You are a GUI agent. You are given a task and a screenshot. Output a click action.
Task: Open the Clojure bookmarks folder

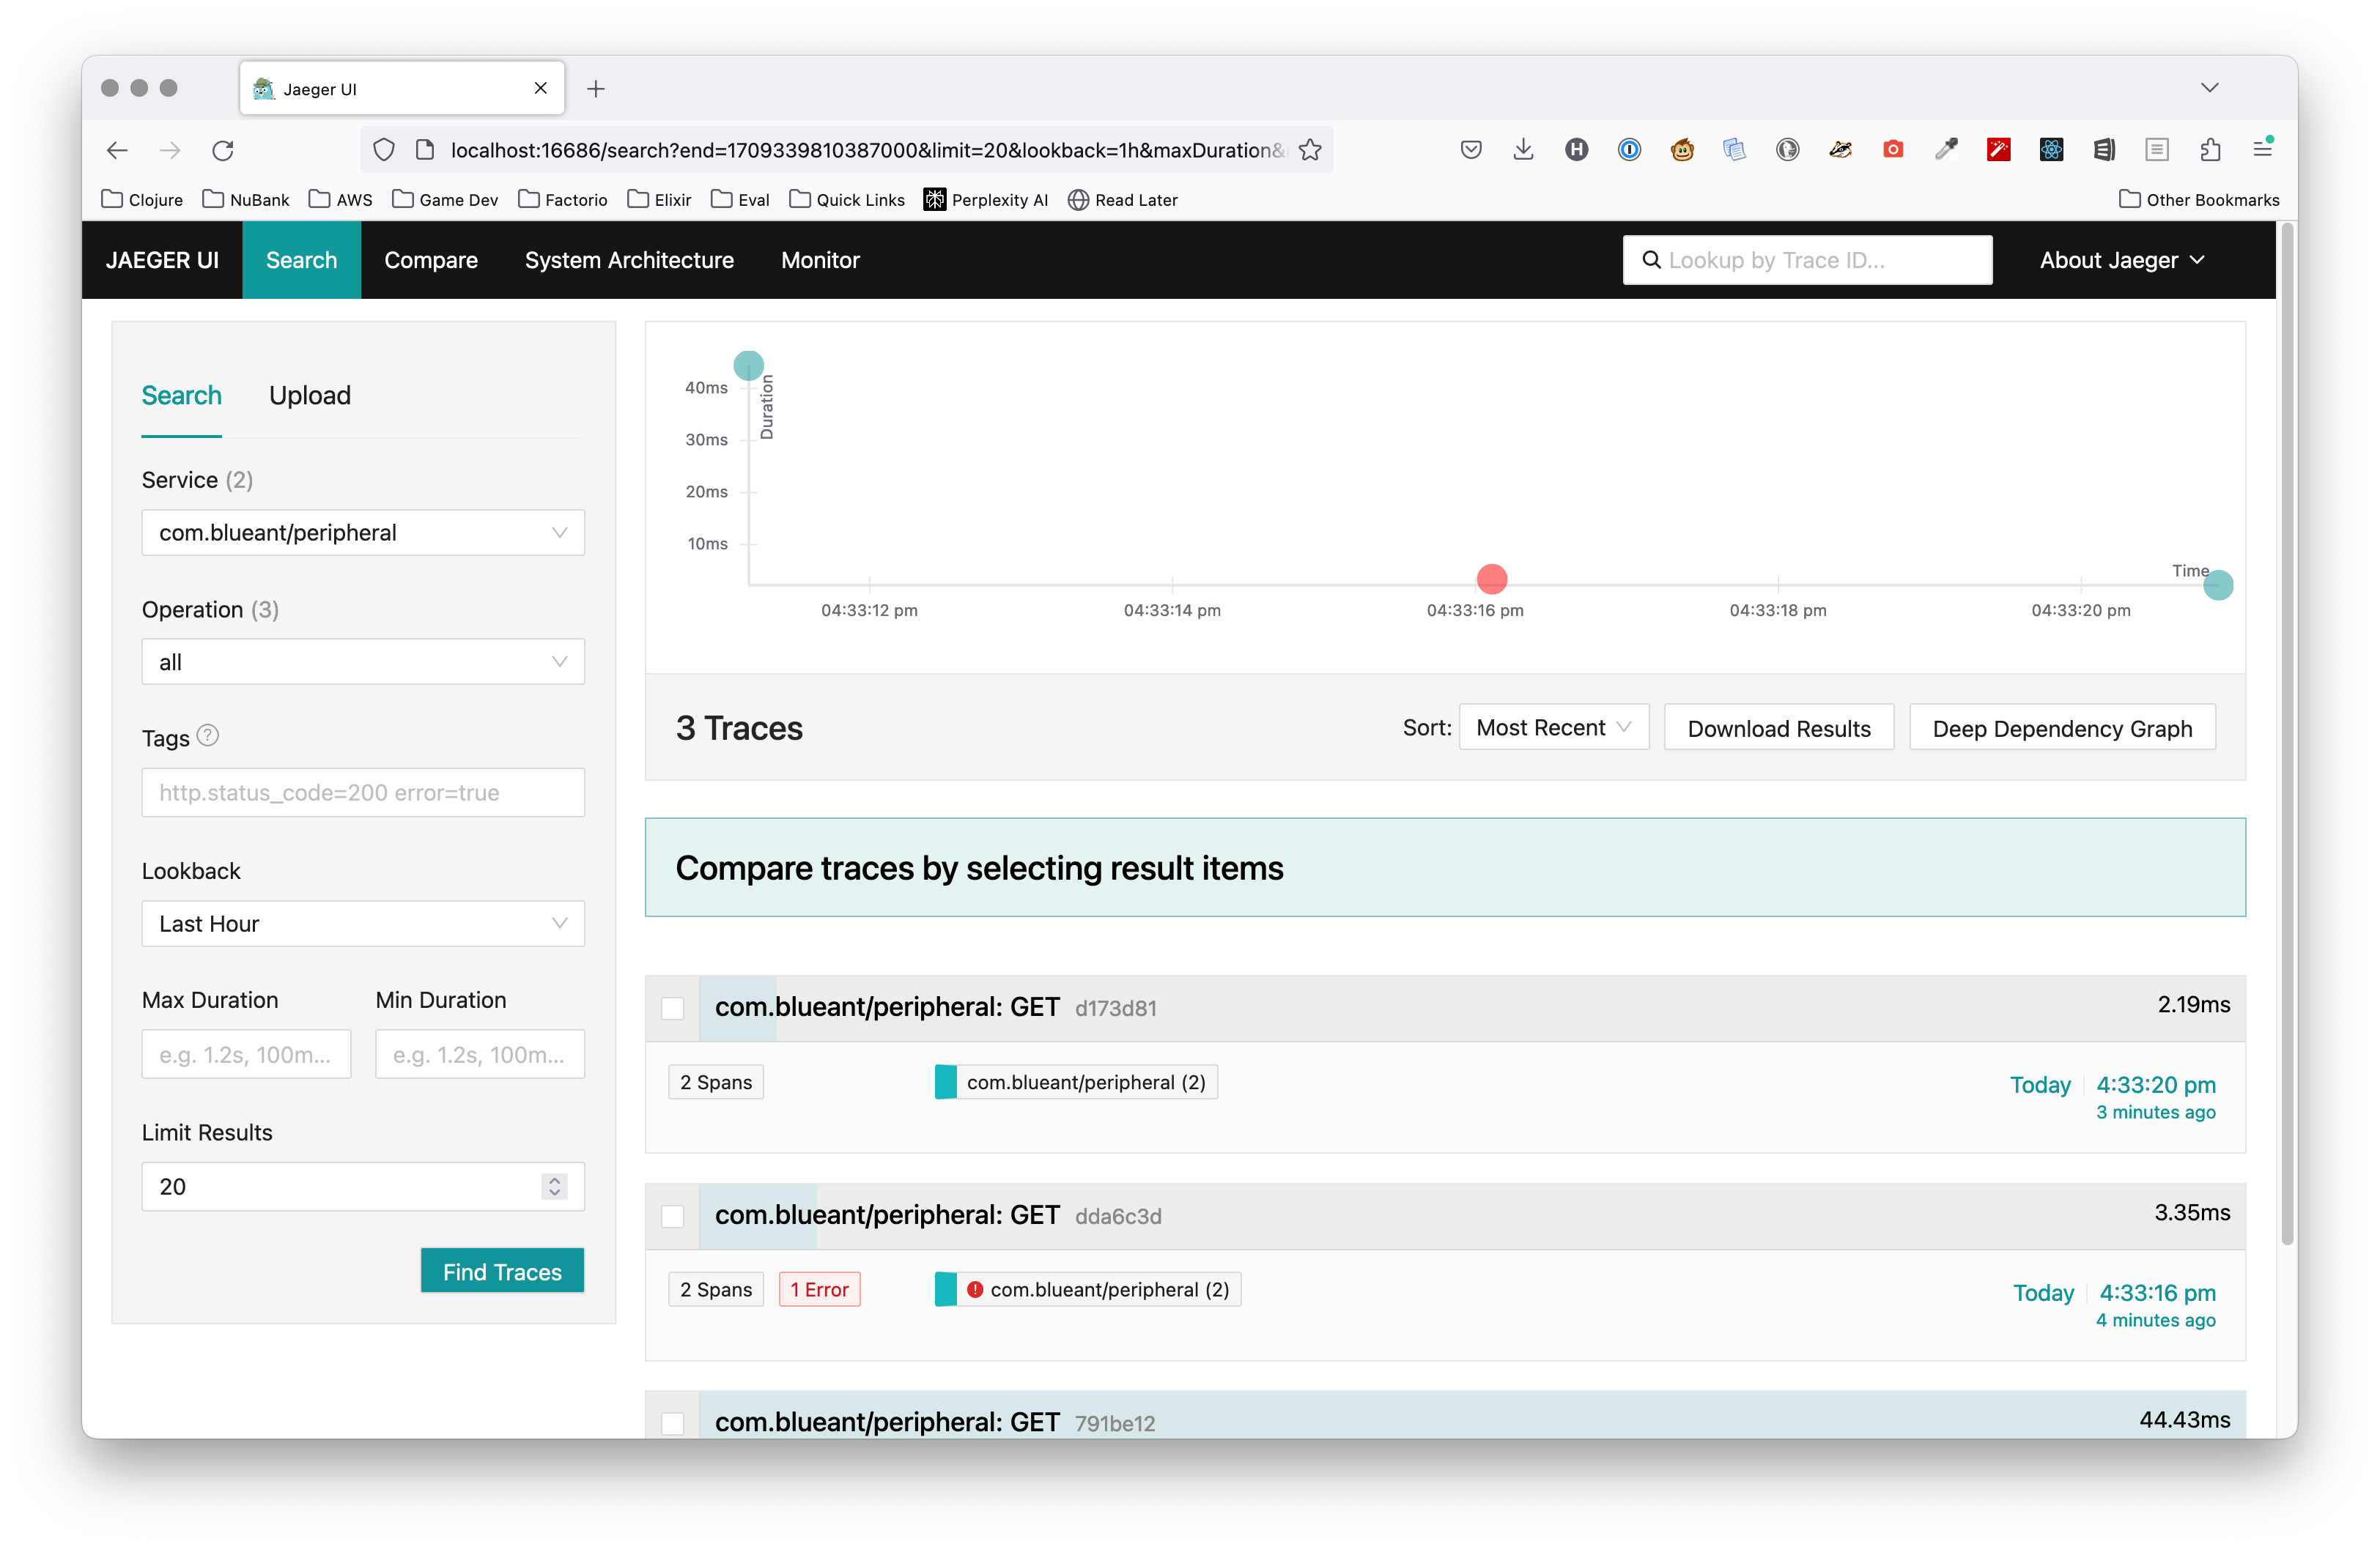pos(142,200)
